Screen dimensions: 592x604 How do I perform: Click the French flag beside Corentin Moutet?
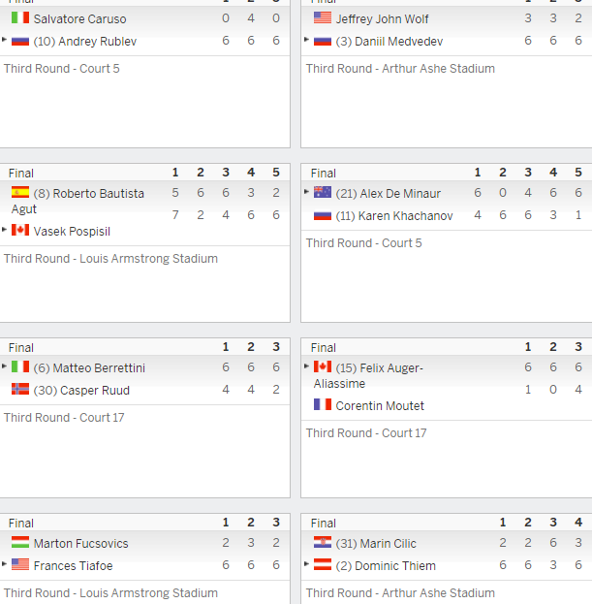point(323,404)
